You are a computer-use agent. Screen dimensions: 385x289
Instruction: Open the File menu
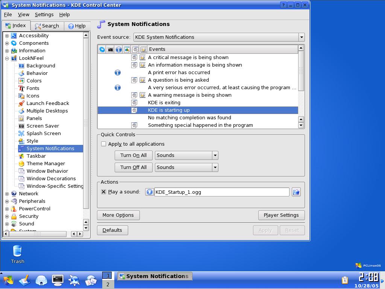8,15
